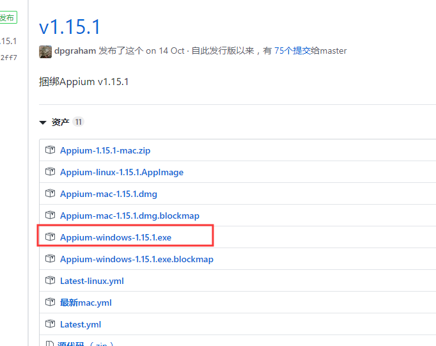This screenshot has width=436, height=346.
Task: Click package icon beside Appium-1.15.1-mac.zip
Action: click(x=50, y=150)
